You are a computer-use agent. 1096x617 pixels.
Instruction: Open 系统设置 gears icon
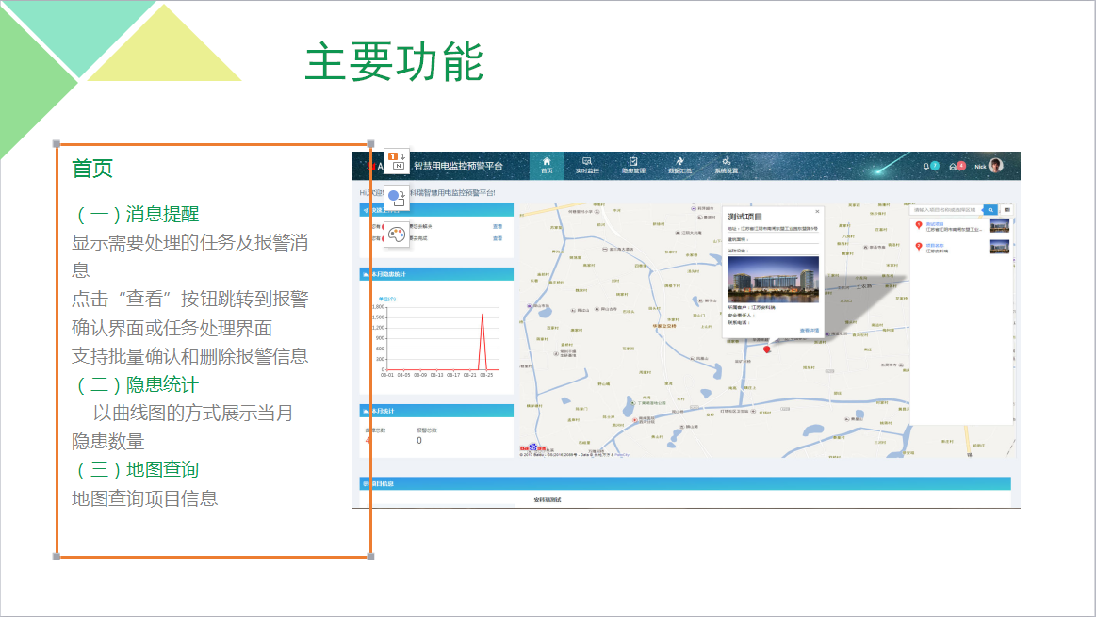(x=726, y=166)
